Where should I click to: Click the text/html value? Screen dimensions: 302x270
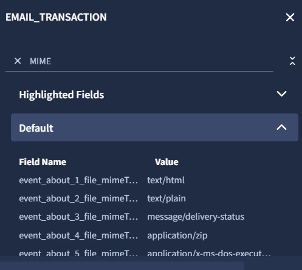[x=166, y=180]
